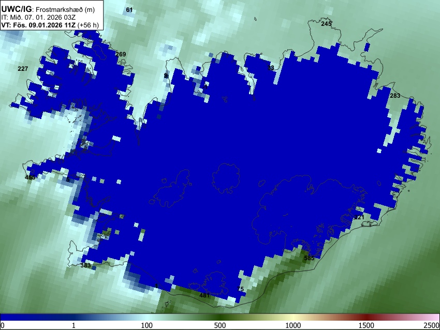440x330 pixels.
Task: Click the color scale label 100
Action: pyautogui.click(x=147, y=325)
